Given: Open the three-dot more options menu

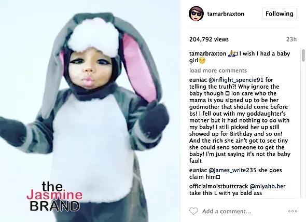Looking at the screenshot, I should pos(293,211).
